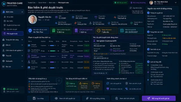181x102 pixels.
Task: Click the Trusted Care shield logo
Action: click(x=4, y=4)
